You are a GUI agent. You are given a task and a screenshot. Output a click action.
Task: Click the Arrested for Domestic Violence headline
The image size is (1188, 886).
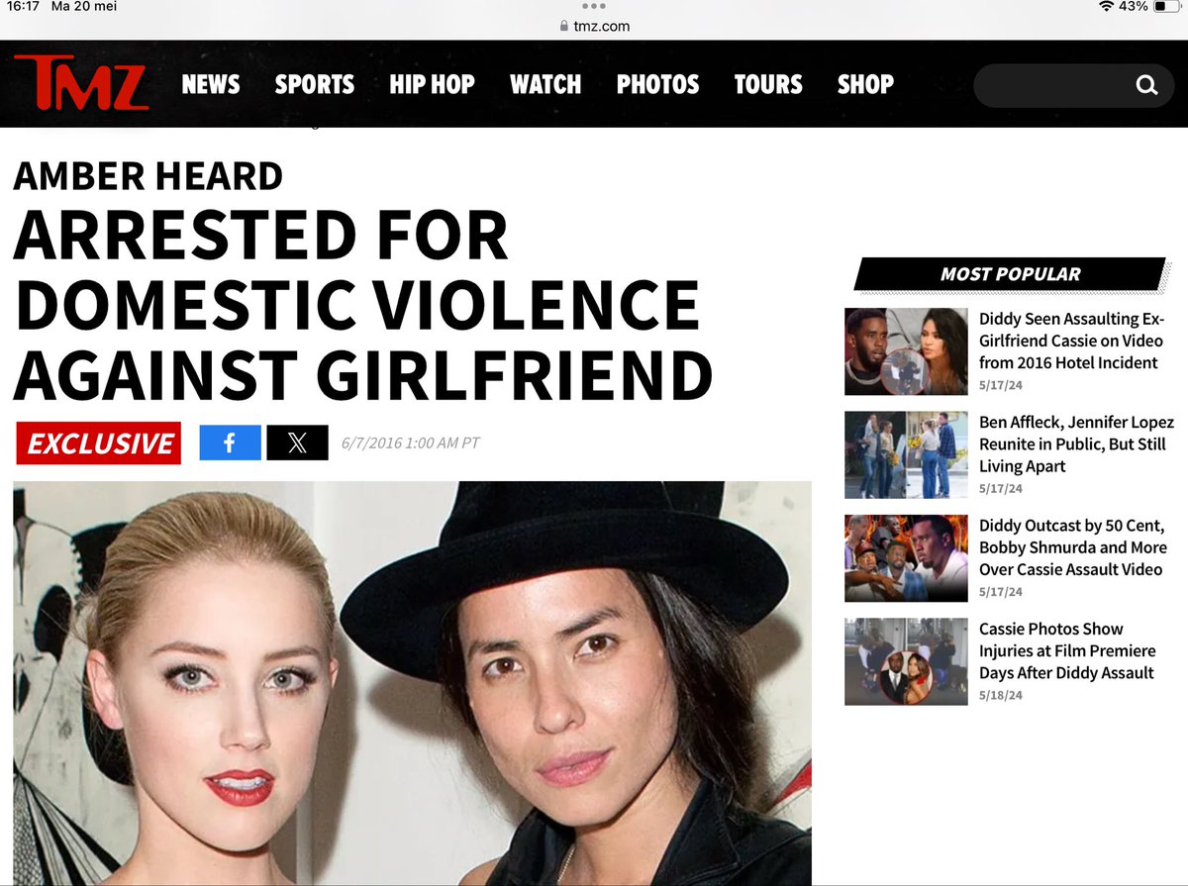(362, 304)
